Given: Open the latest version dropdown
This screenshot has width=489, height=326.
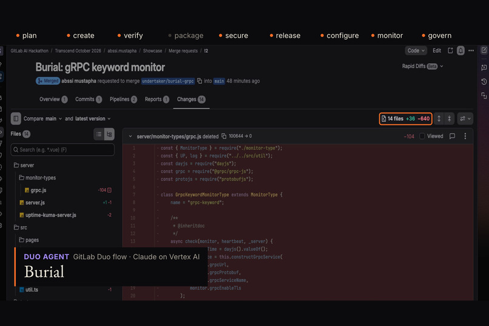Looking at the screenshot, I should point(93,118).
